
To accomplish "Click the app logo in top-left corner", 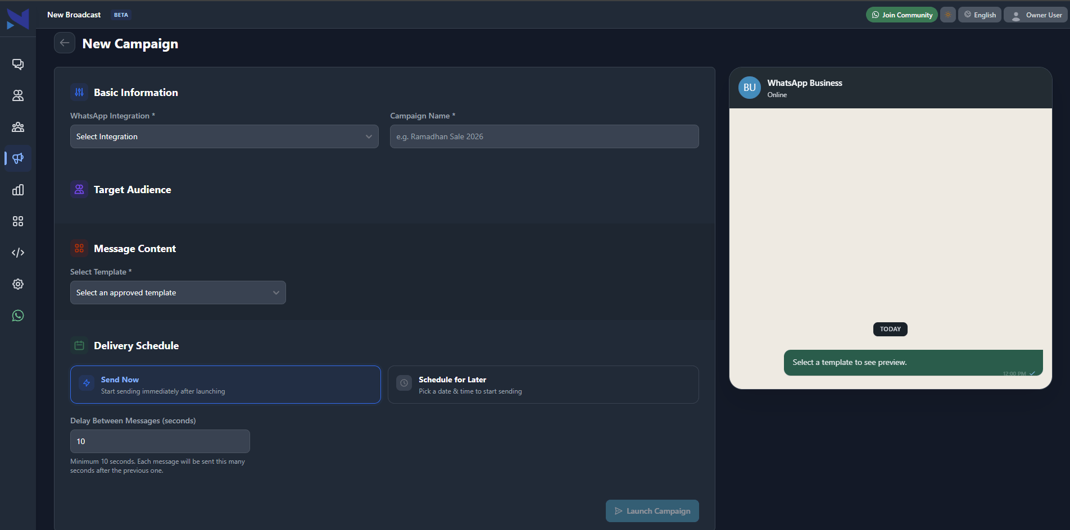I will point(17,19).
